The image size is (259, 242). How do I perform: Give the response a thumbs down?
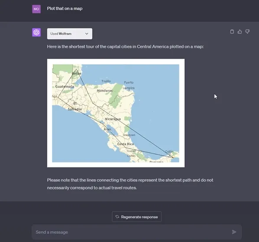click(247, 32)
